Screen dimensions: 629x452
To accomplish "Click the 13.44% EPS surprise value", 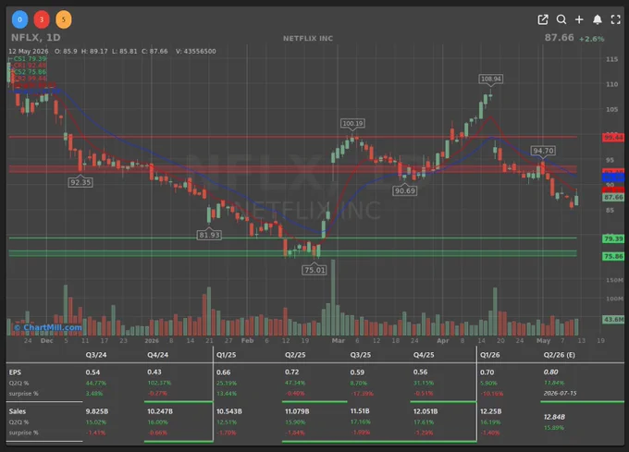I will tap(227, 394).
